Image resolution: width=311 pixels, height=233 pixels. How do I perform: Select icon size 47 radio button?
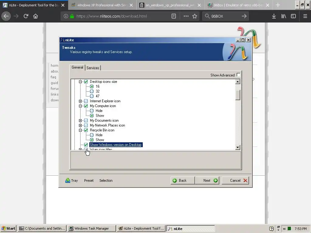[92, 96]
